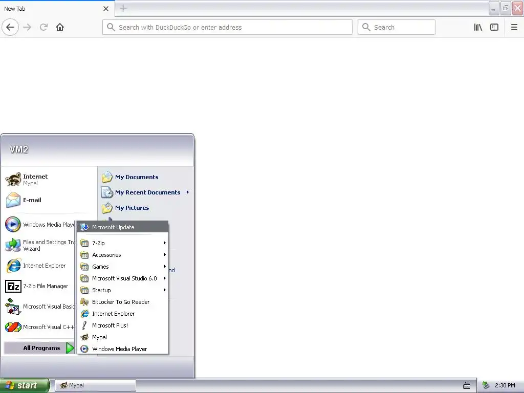Launch Mypal raccoon Internet icon

[x=13, y=180]
